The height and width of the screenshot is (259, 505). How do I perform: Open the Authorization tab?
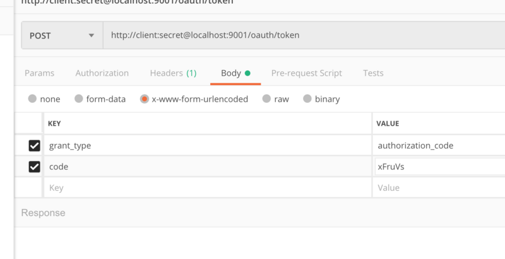(102, 73)
